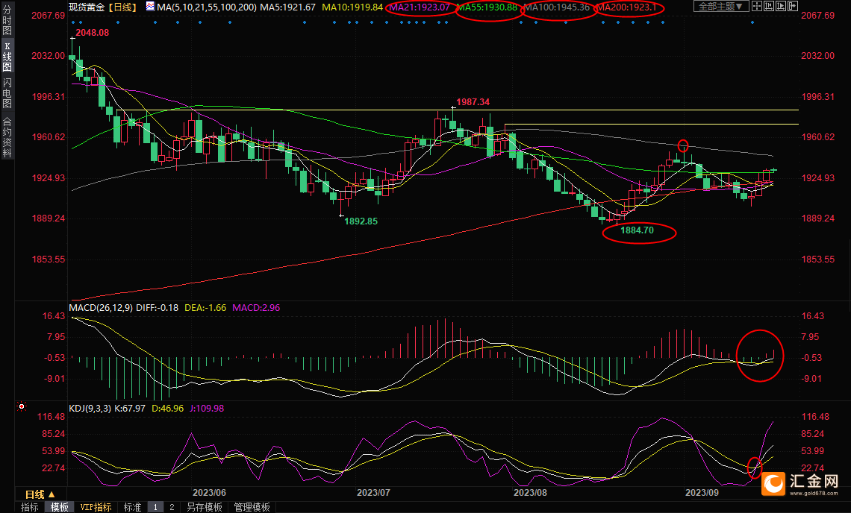The image size is (851, 513).
Task: Click the red alert icon beside KDJ panel
Action: [x=21, y=406]
